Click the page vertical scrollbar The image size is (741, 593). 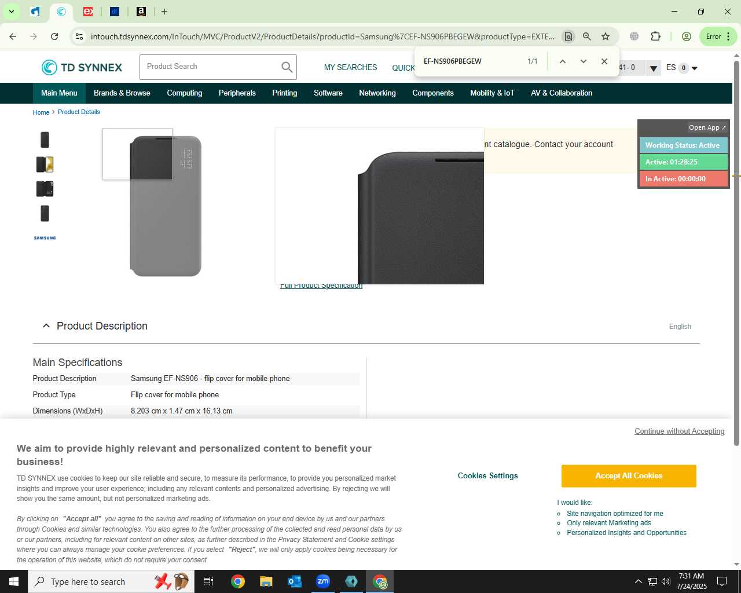coord(736,254)
